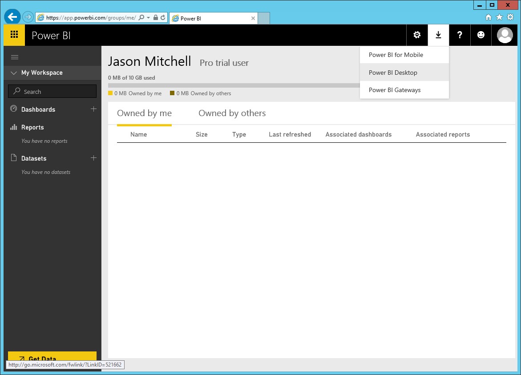This screenshot has height=375, width=521.
Task: Switch to Owned by me tab
Action: 144,113
